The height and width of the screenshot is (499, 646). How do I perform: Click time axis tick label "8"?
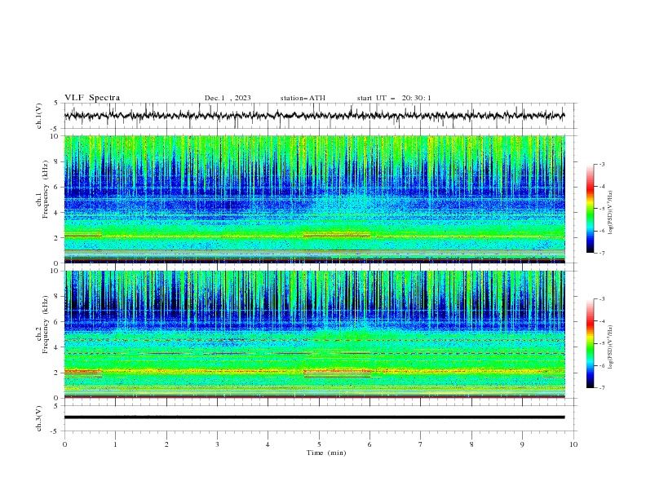471,444
